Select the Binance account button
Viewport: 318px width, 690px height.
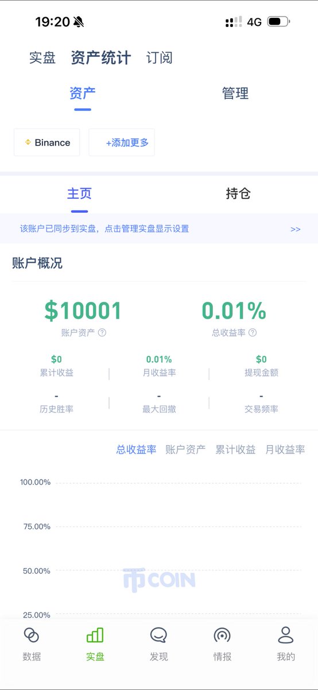47,143
